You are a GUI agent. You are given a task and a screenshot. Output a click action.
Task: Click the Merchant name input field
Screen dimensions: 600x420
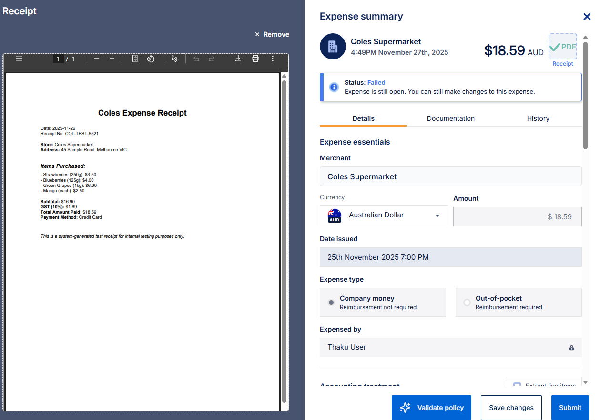click(450, 176)
